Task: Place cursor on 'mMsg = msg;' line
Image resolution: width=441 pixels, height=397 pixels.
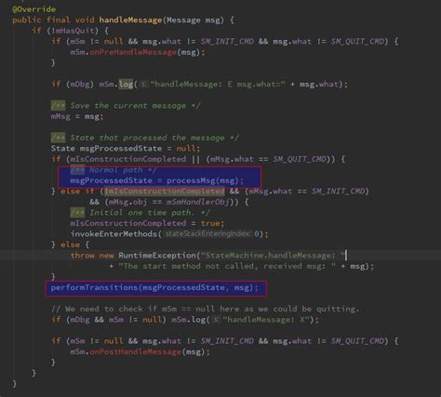Action: coord(77,116)
